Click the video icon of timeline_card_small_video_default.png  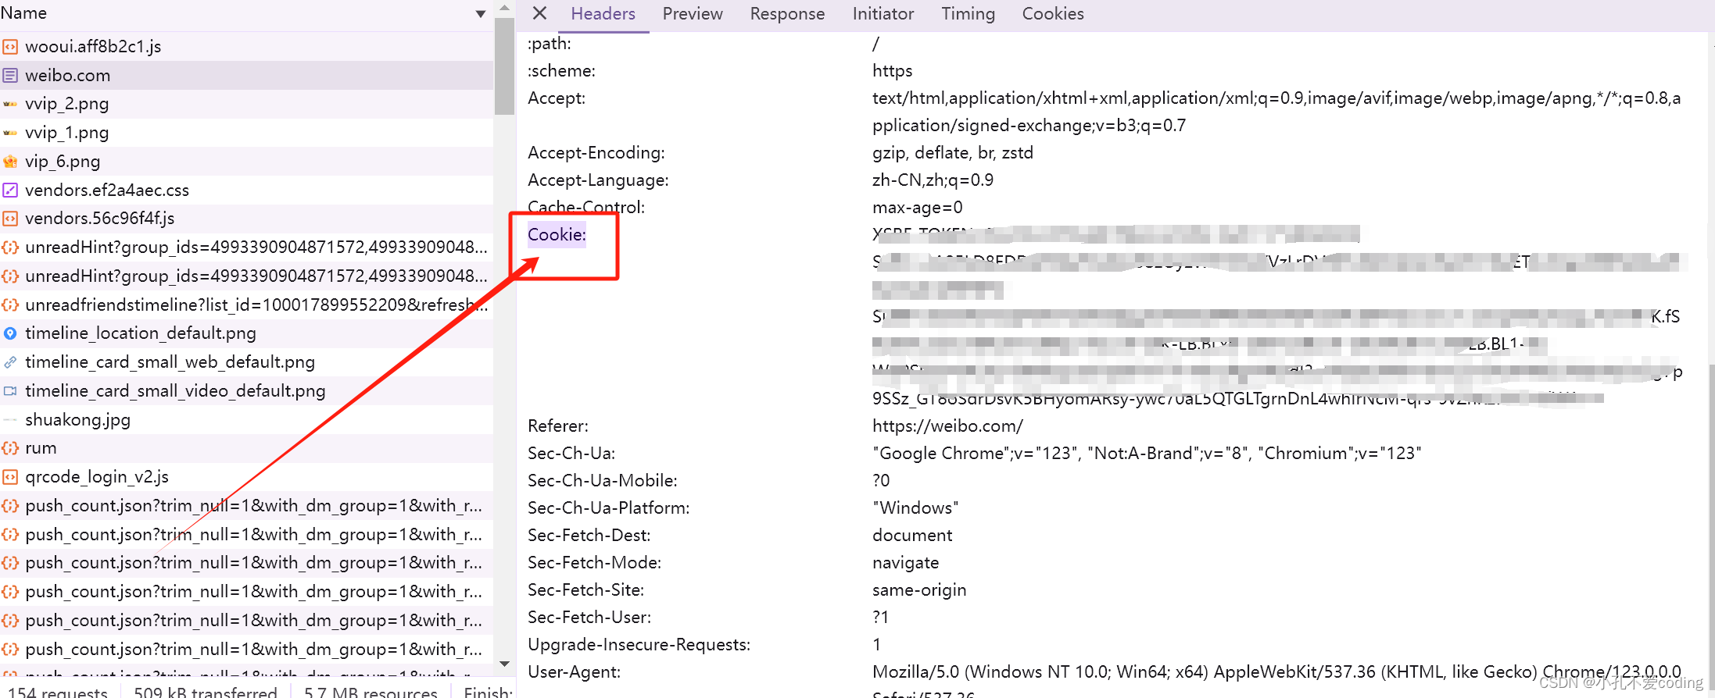click(x=10, y=390)
